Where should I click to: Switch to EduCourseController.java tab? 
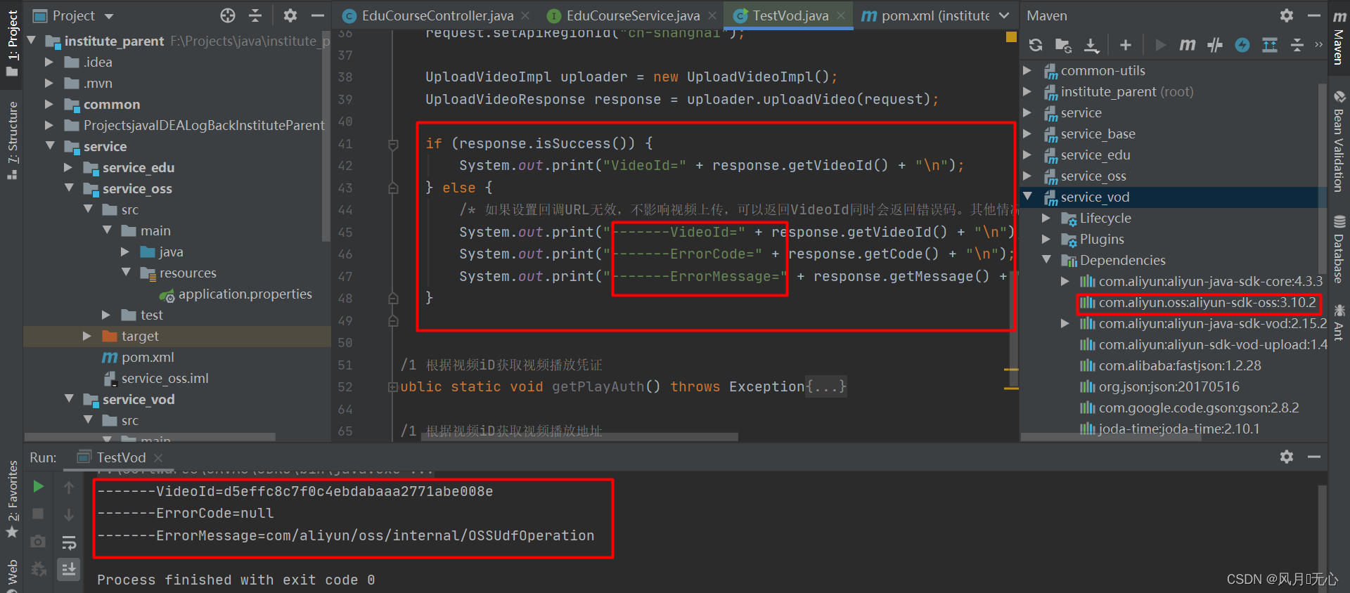coord(437,15)
